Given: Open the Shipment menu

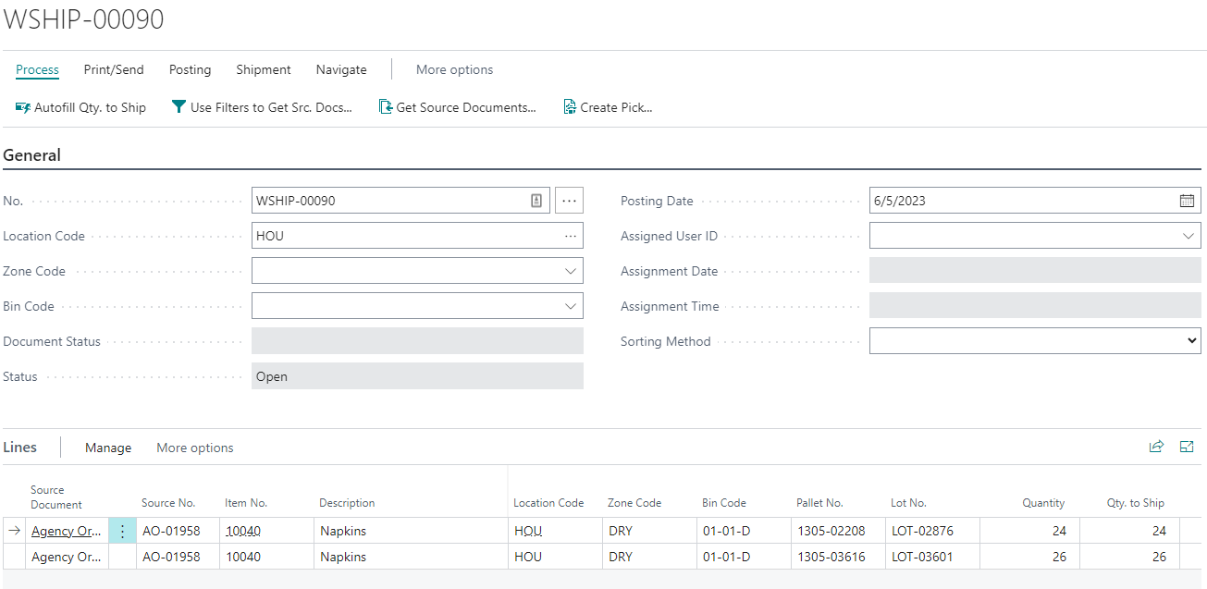Looking at the screenshot, I should click(263, 69).
